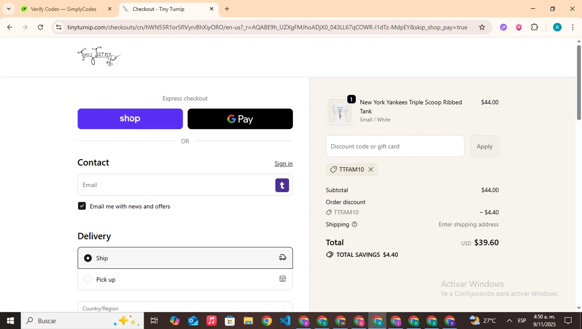Image resolution: width=582 pixels, height=329 pixels.
Task: Click the Shipping help question icon
Action: tap(354, 224)
